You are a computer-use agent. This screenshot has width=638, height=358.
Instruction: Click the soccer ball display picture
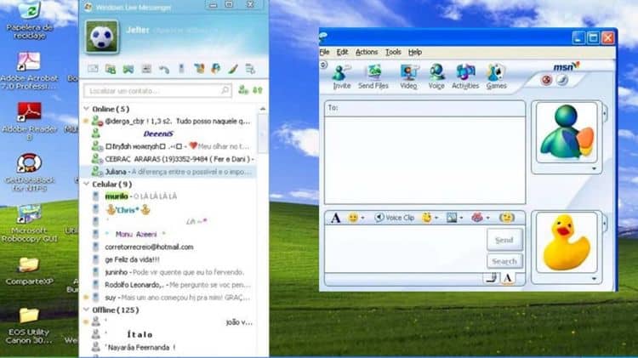[x=102, y=37]
